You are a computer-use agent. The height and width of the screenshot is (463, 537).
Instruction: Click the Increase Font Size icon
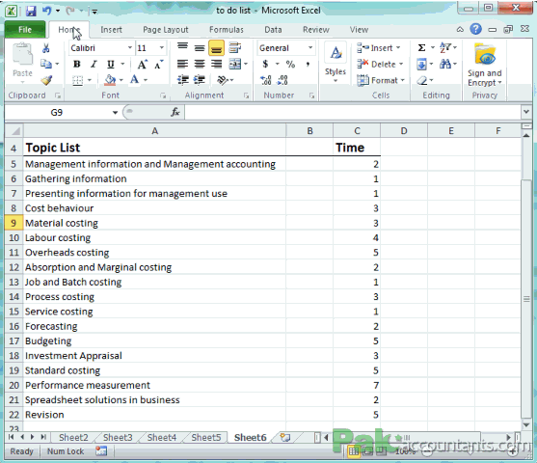pyautogui.click(x=142, y=64)
